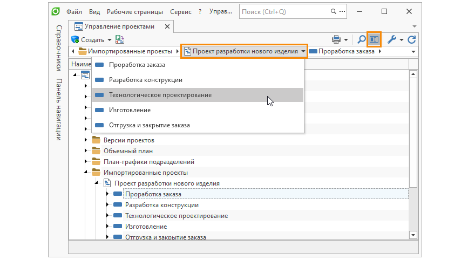Open the Сервис menu
The width and height of the screenshot is (475, 260).
[180, 11]
